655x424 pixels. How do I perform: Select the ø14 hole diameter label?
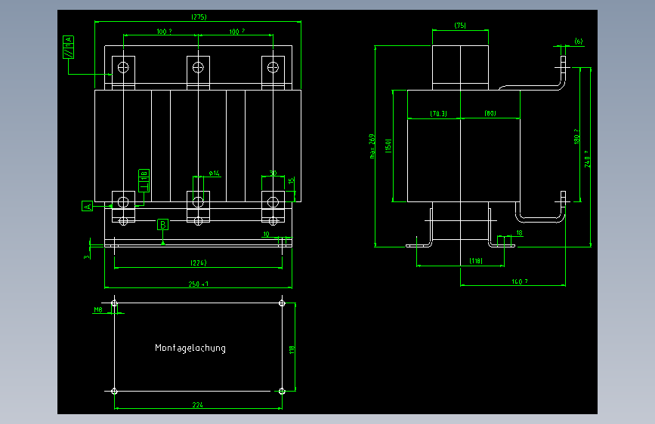point(215,173)
